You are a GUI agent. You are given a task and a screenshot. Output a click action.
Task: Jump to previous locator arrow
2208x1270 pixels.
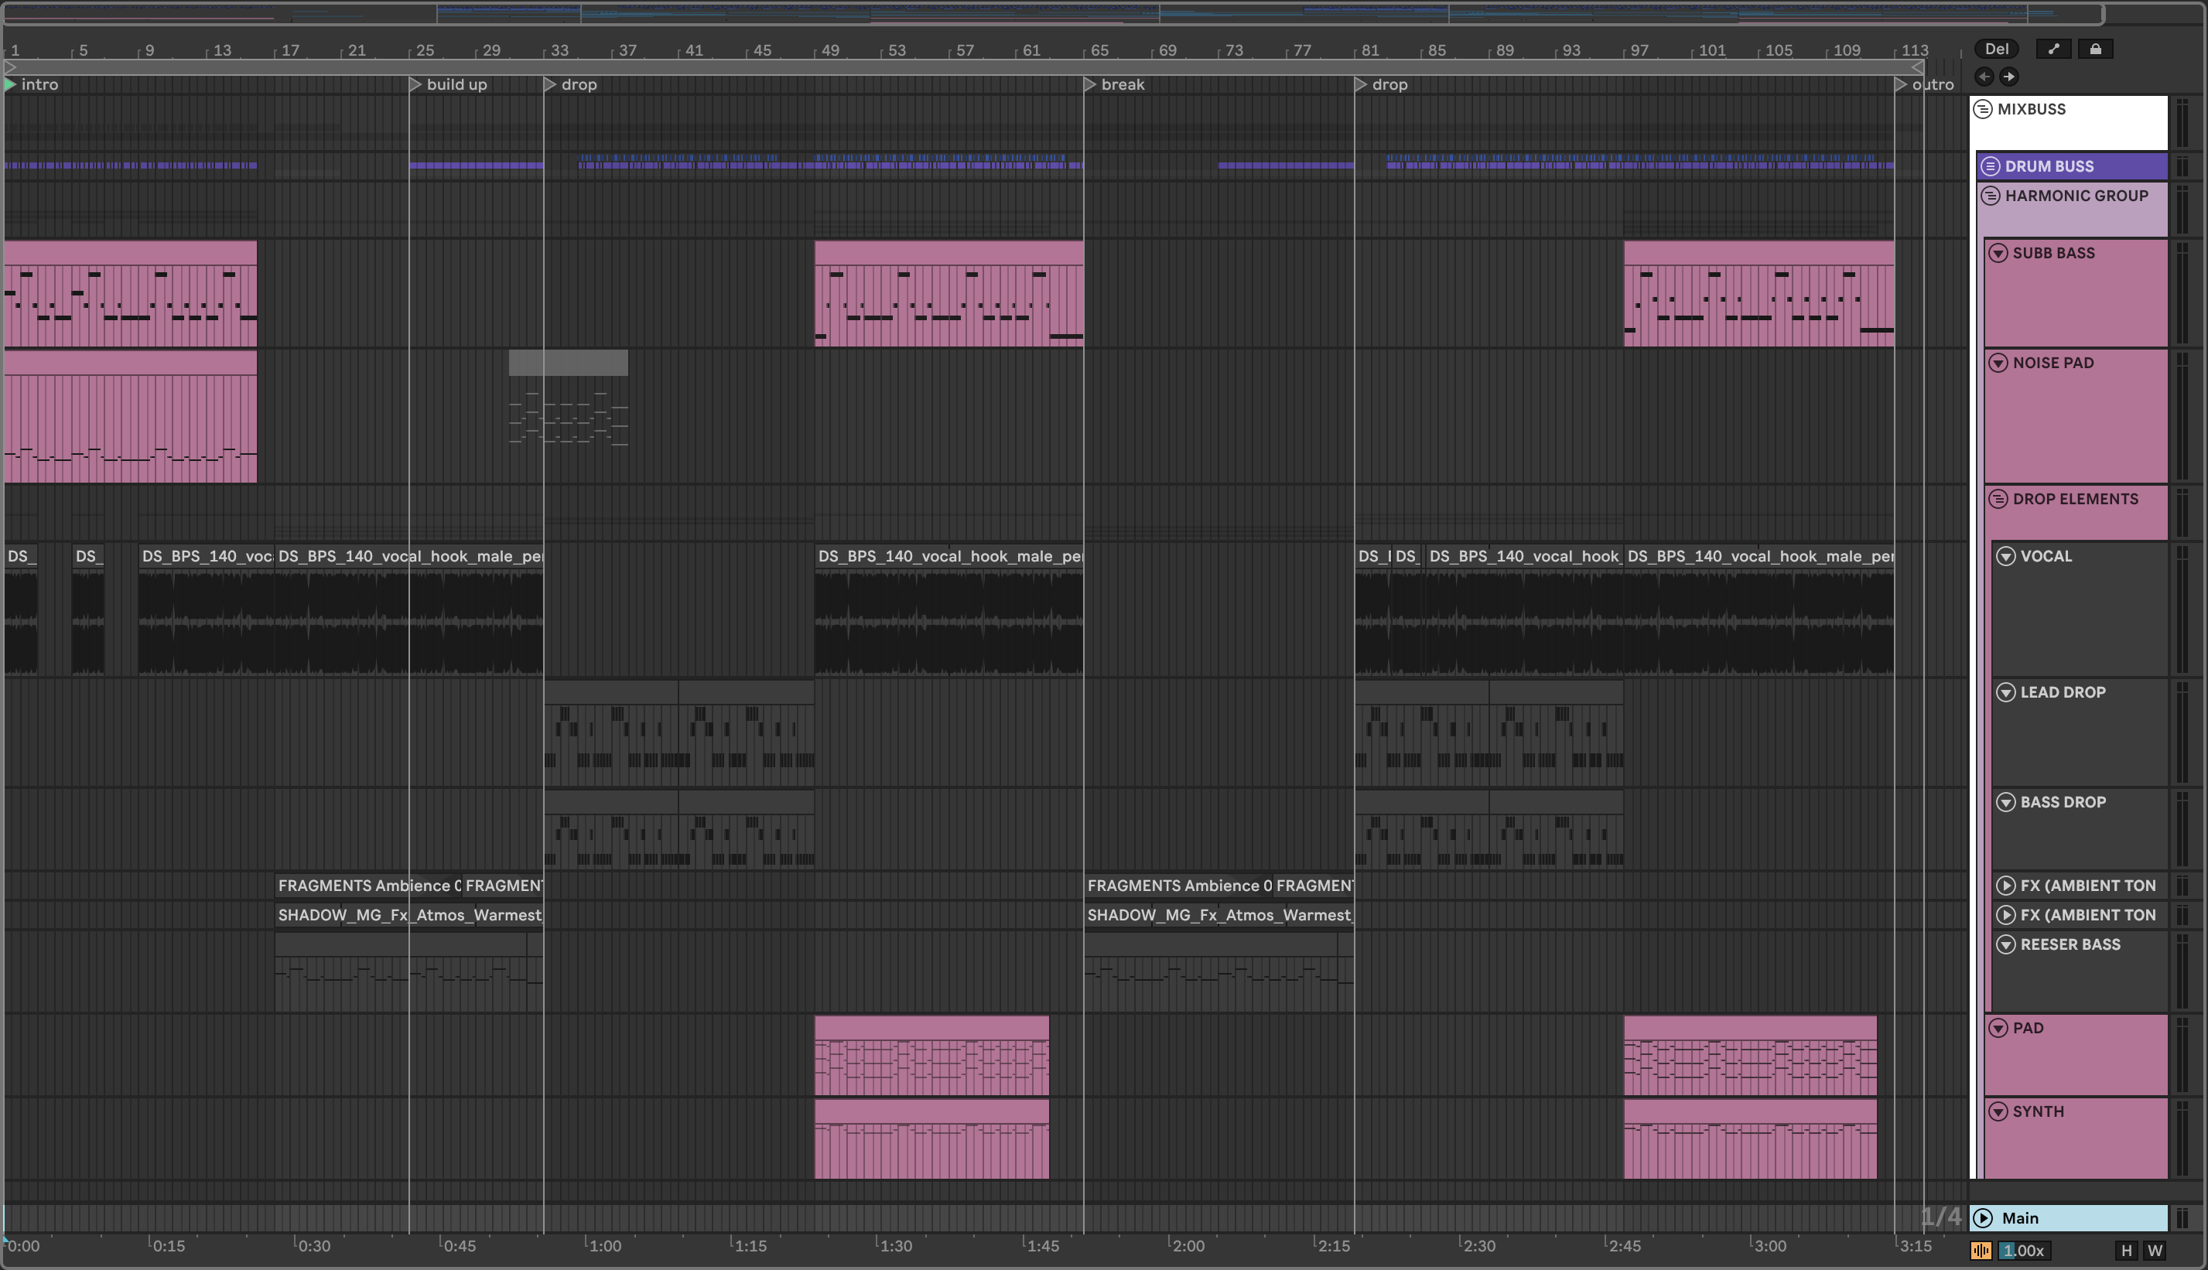(1984, 77)
